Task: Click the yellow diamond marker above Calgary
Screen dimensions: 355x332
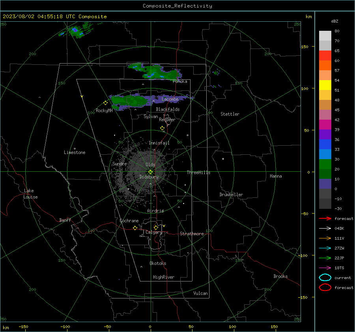Action: pyautogui.click(x=156, y=227)
